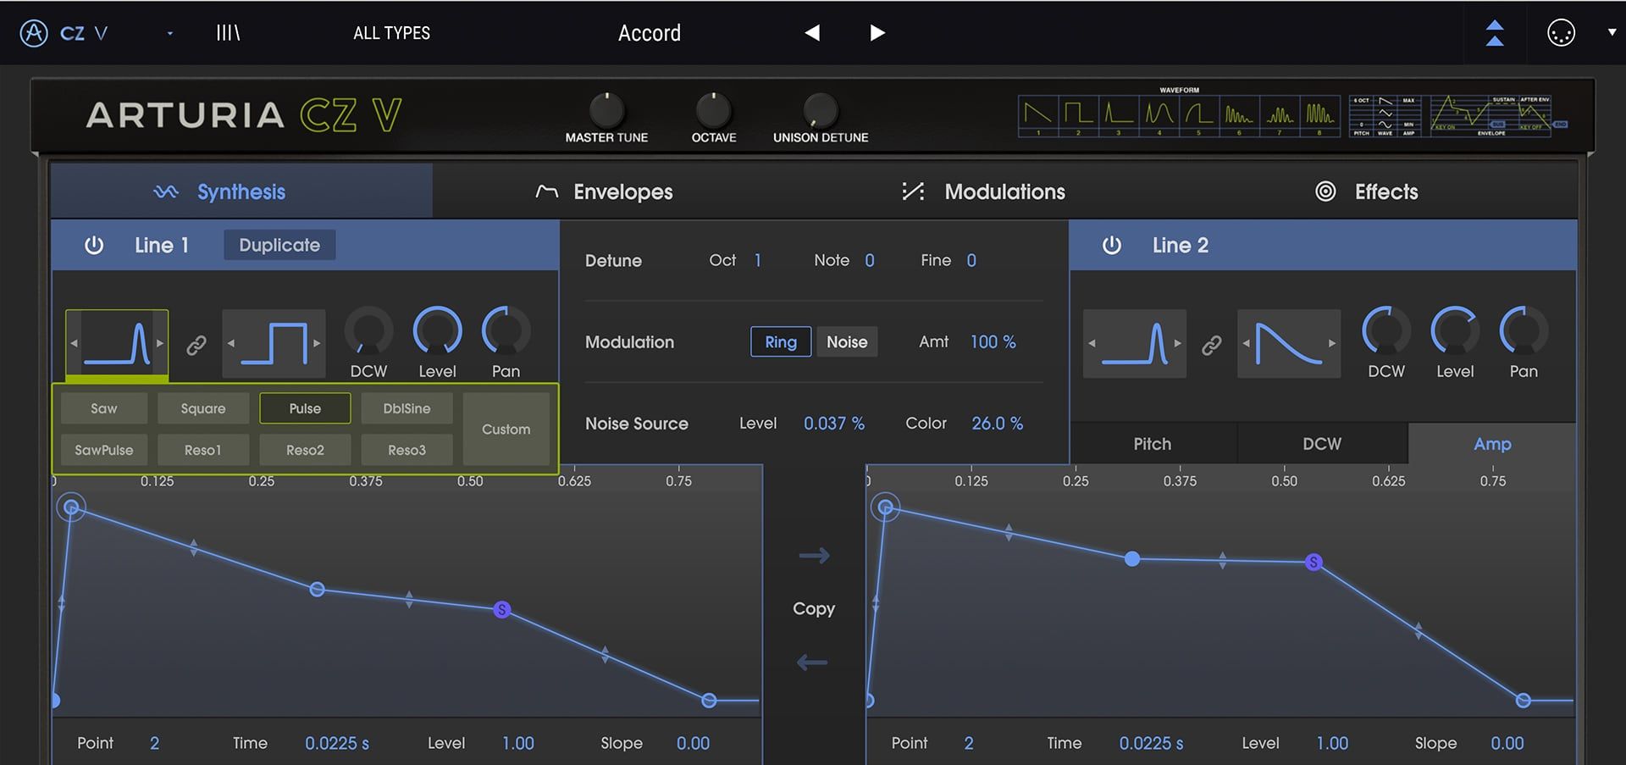The height and width of the screenshot is (765, 1626).
Task: Open Line 2 first waveform selector
Action: click(x=1135, y=343)
